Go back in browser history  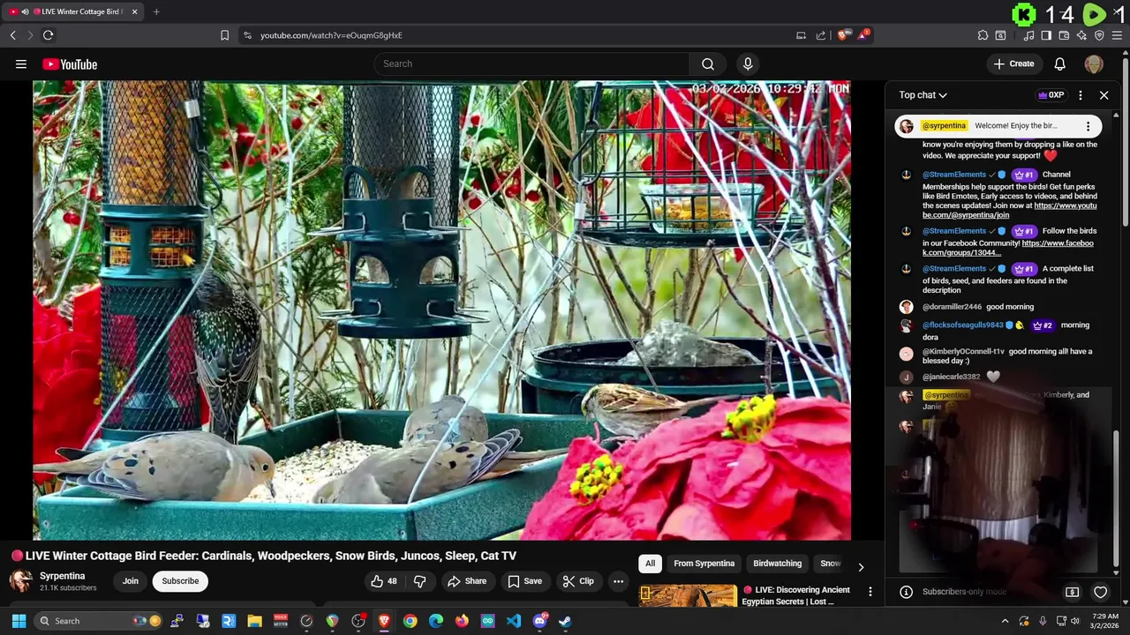[x=12, y=35]
